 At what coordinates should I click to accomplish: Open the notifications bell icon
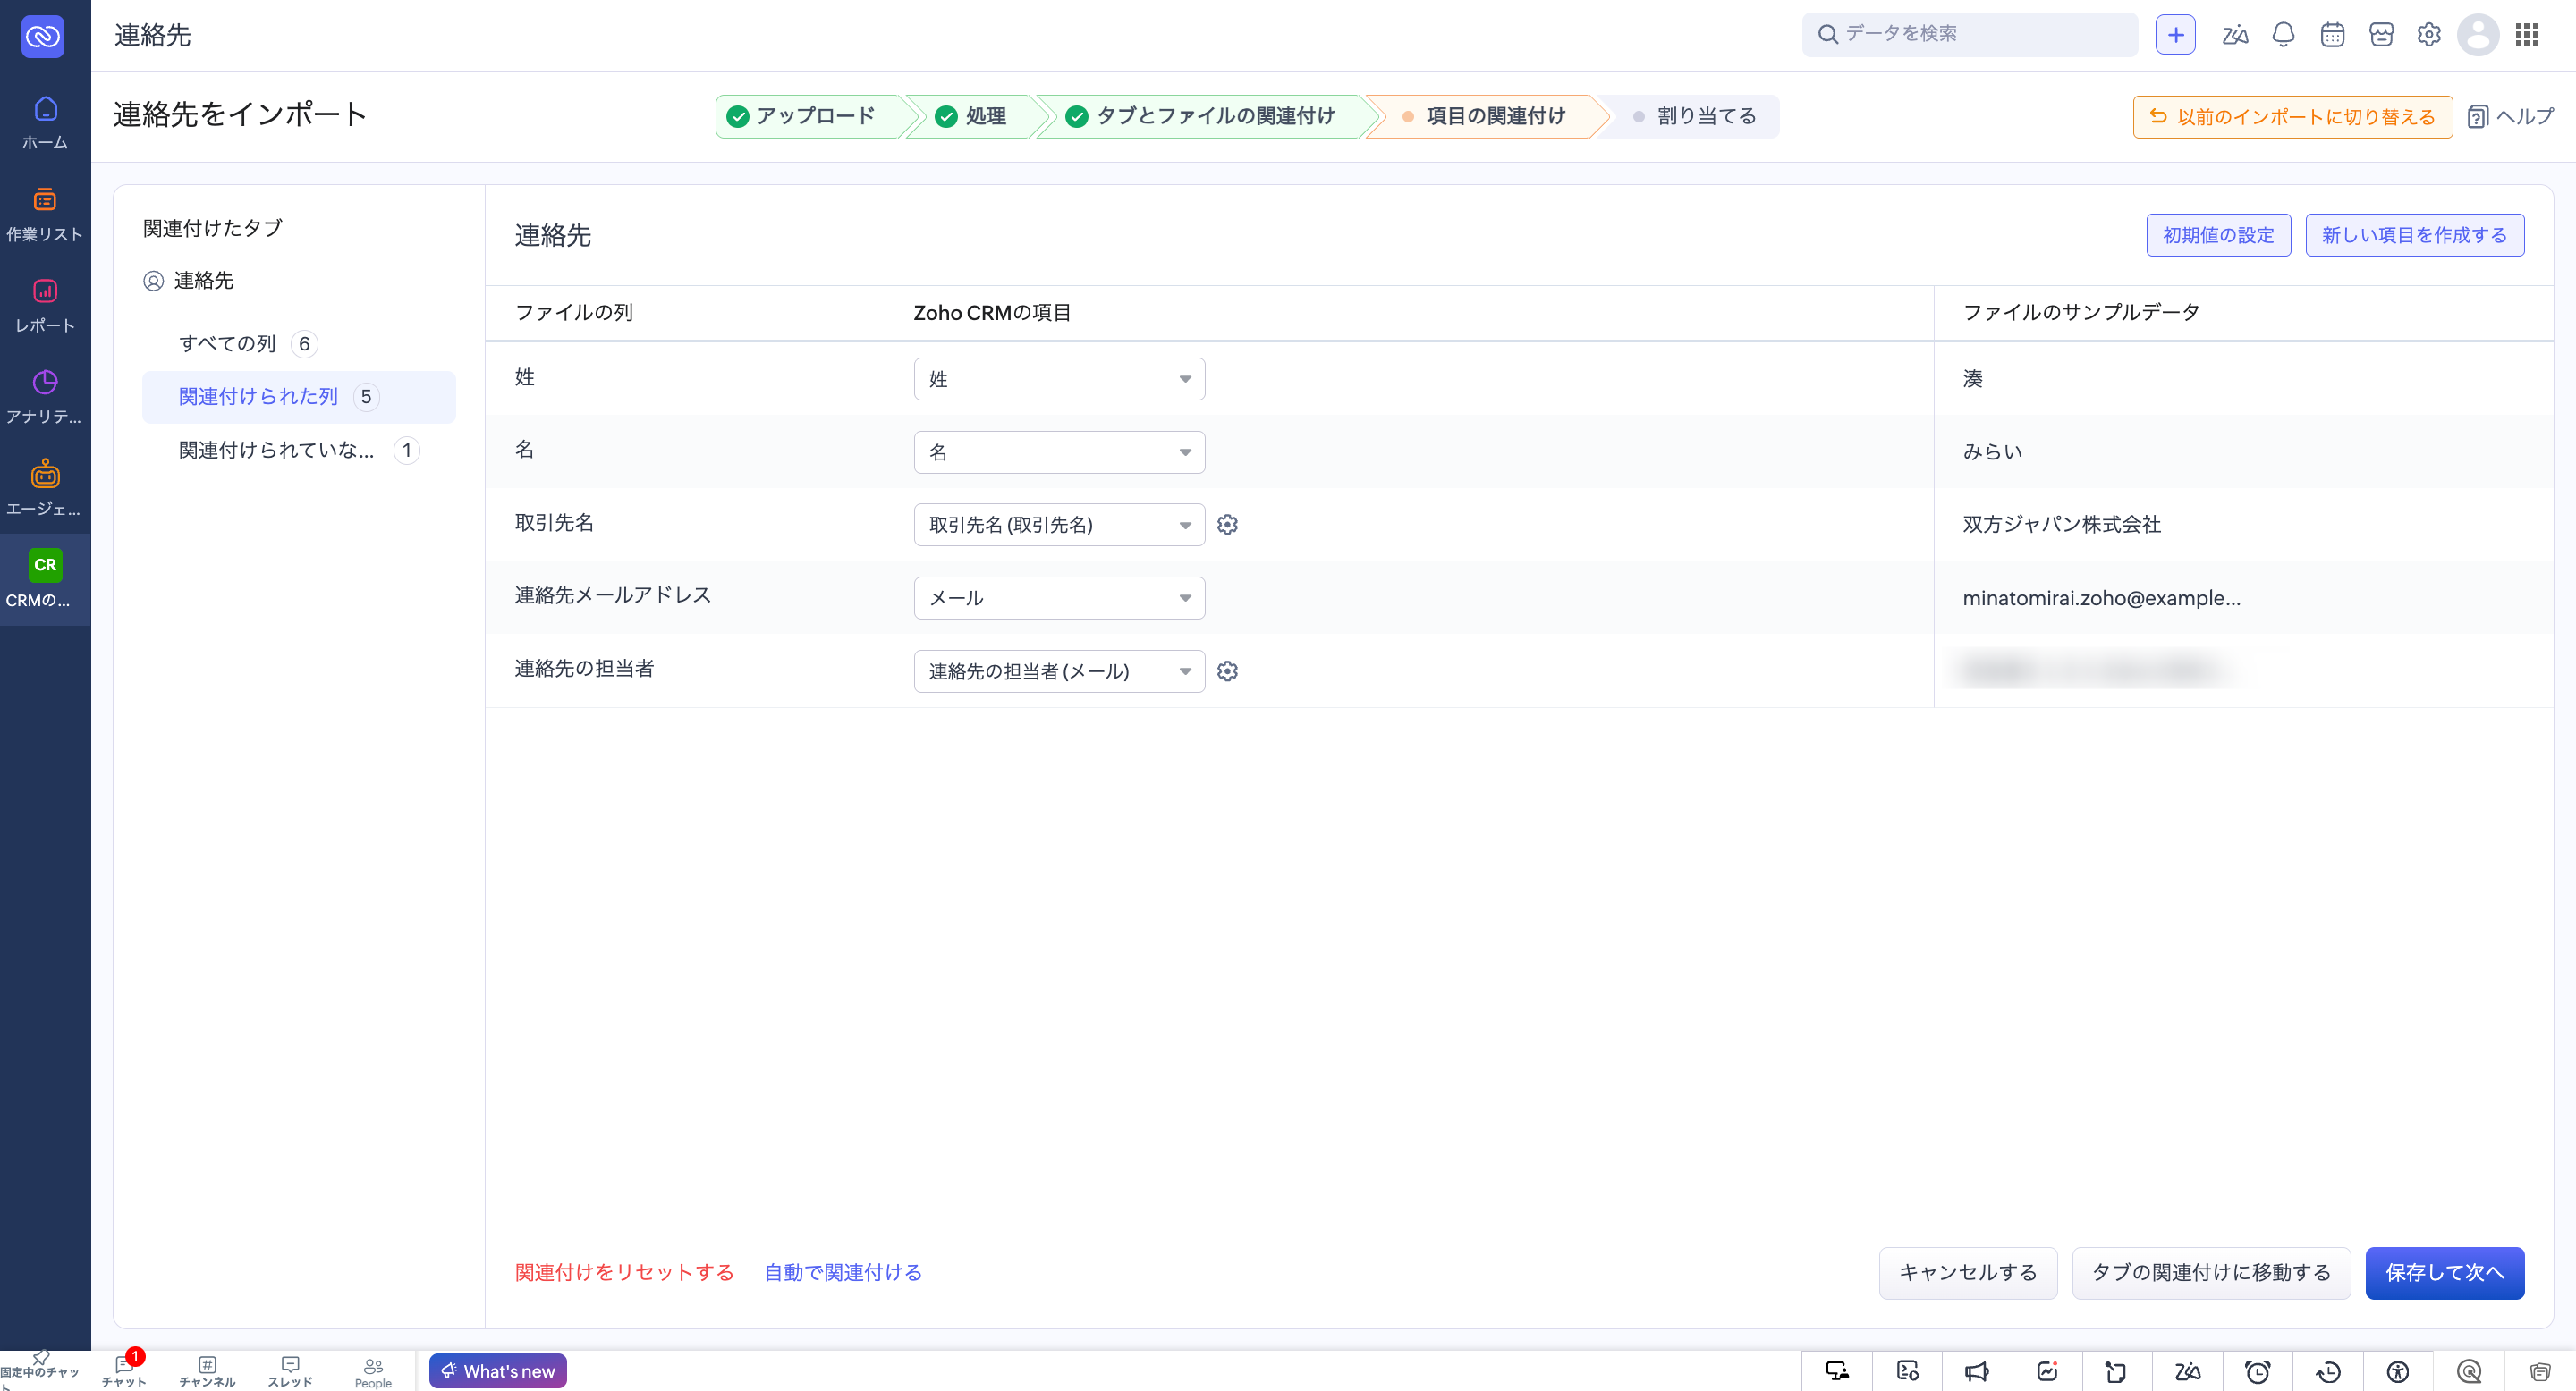[2283, 35]
